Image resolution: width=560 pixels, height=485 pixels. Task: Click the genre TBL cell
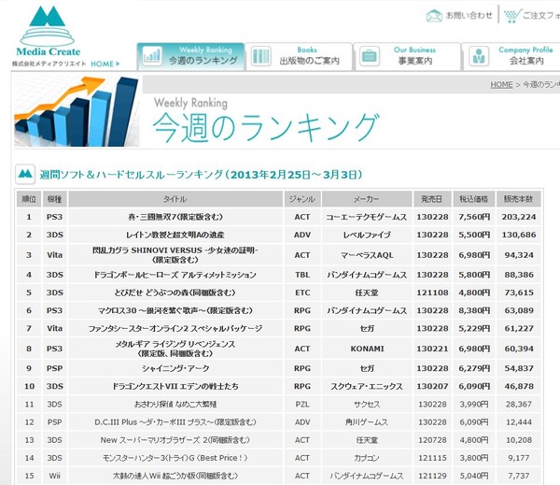pos(302,275)
